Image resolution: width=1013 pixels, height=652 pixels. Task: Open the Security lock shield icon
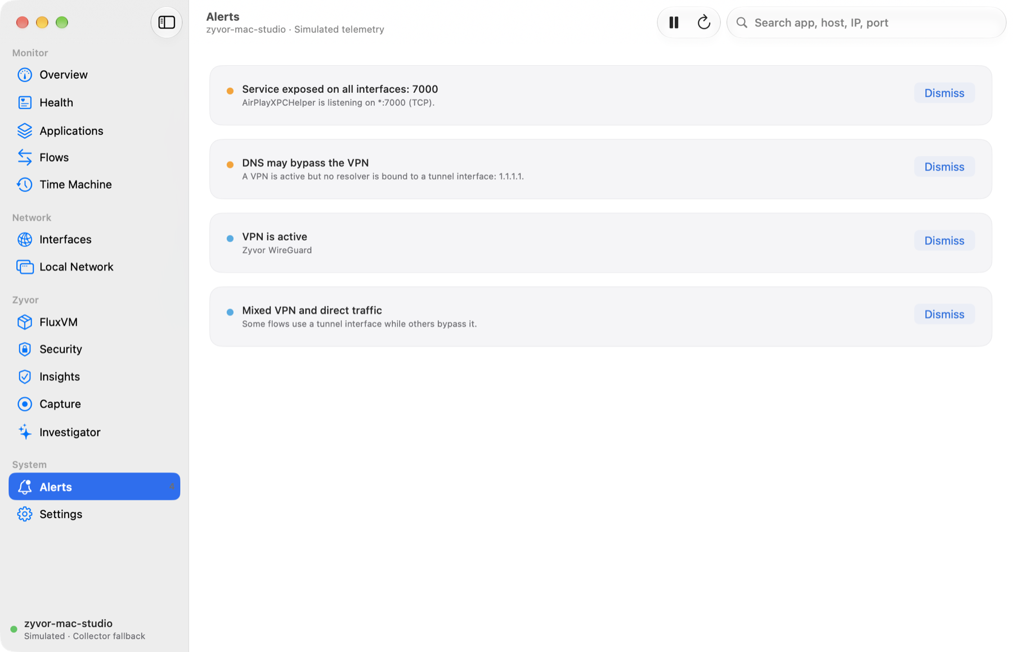(25, 349)
